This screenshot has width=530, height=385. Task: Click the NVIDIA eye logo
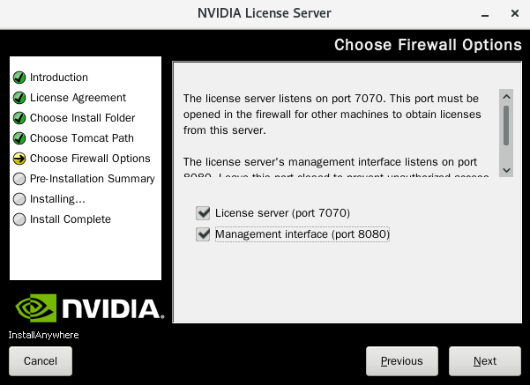tap(36, 307)
